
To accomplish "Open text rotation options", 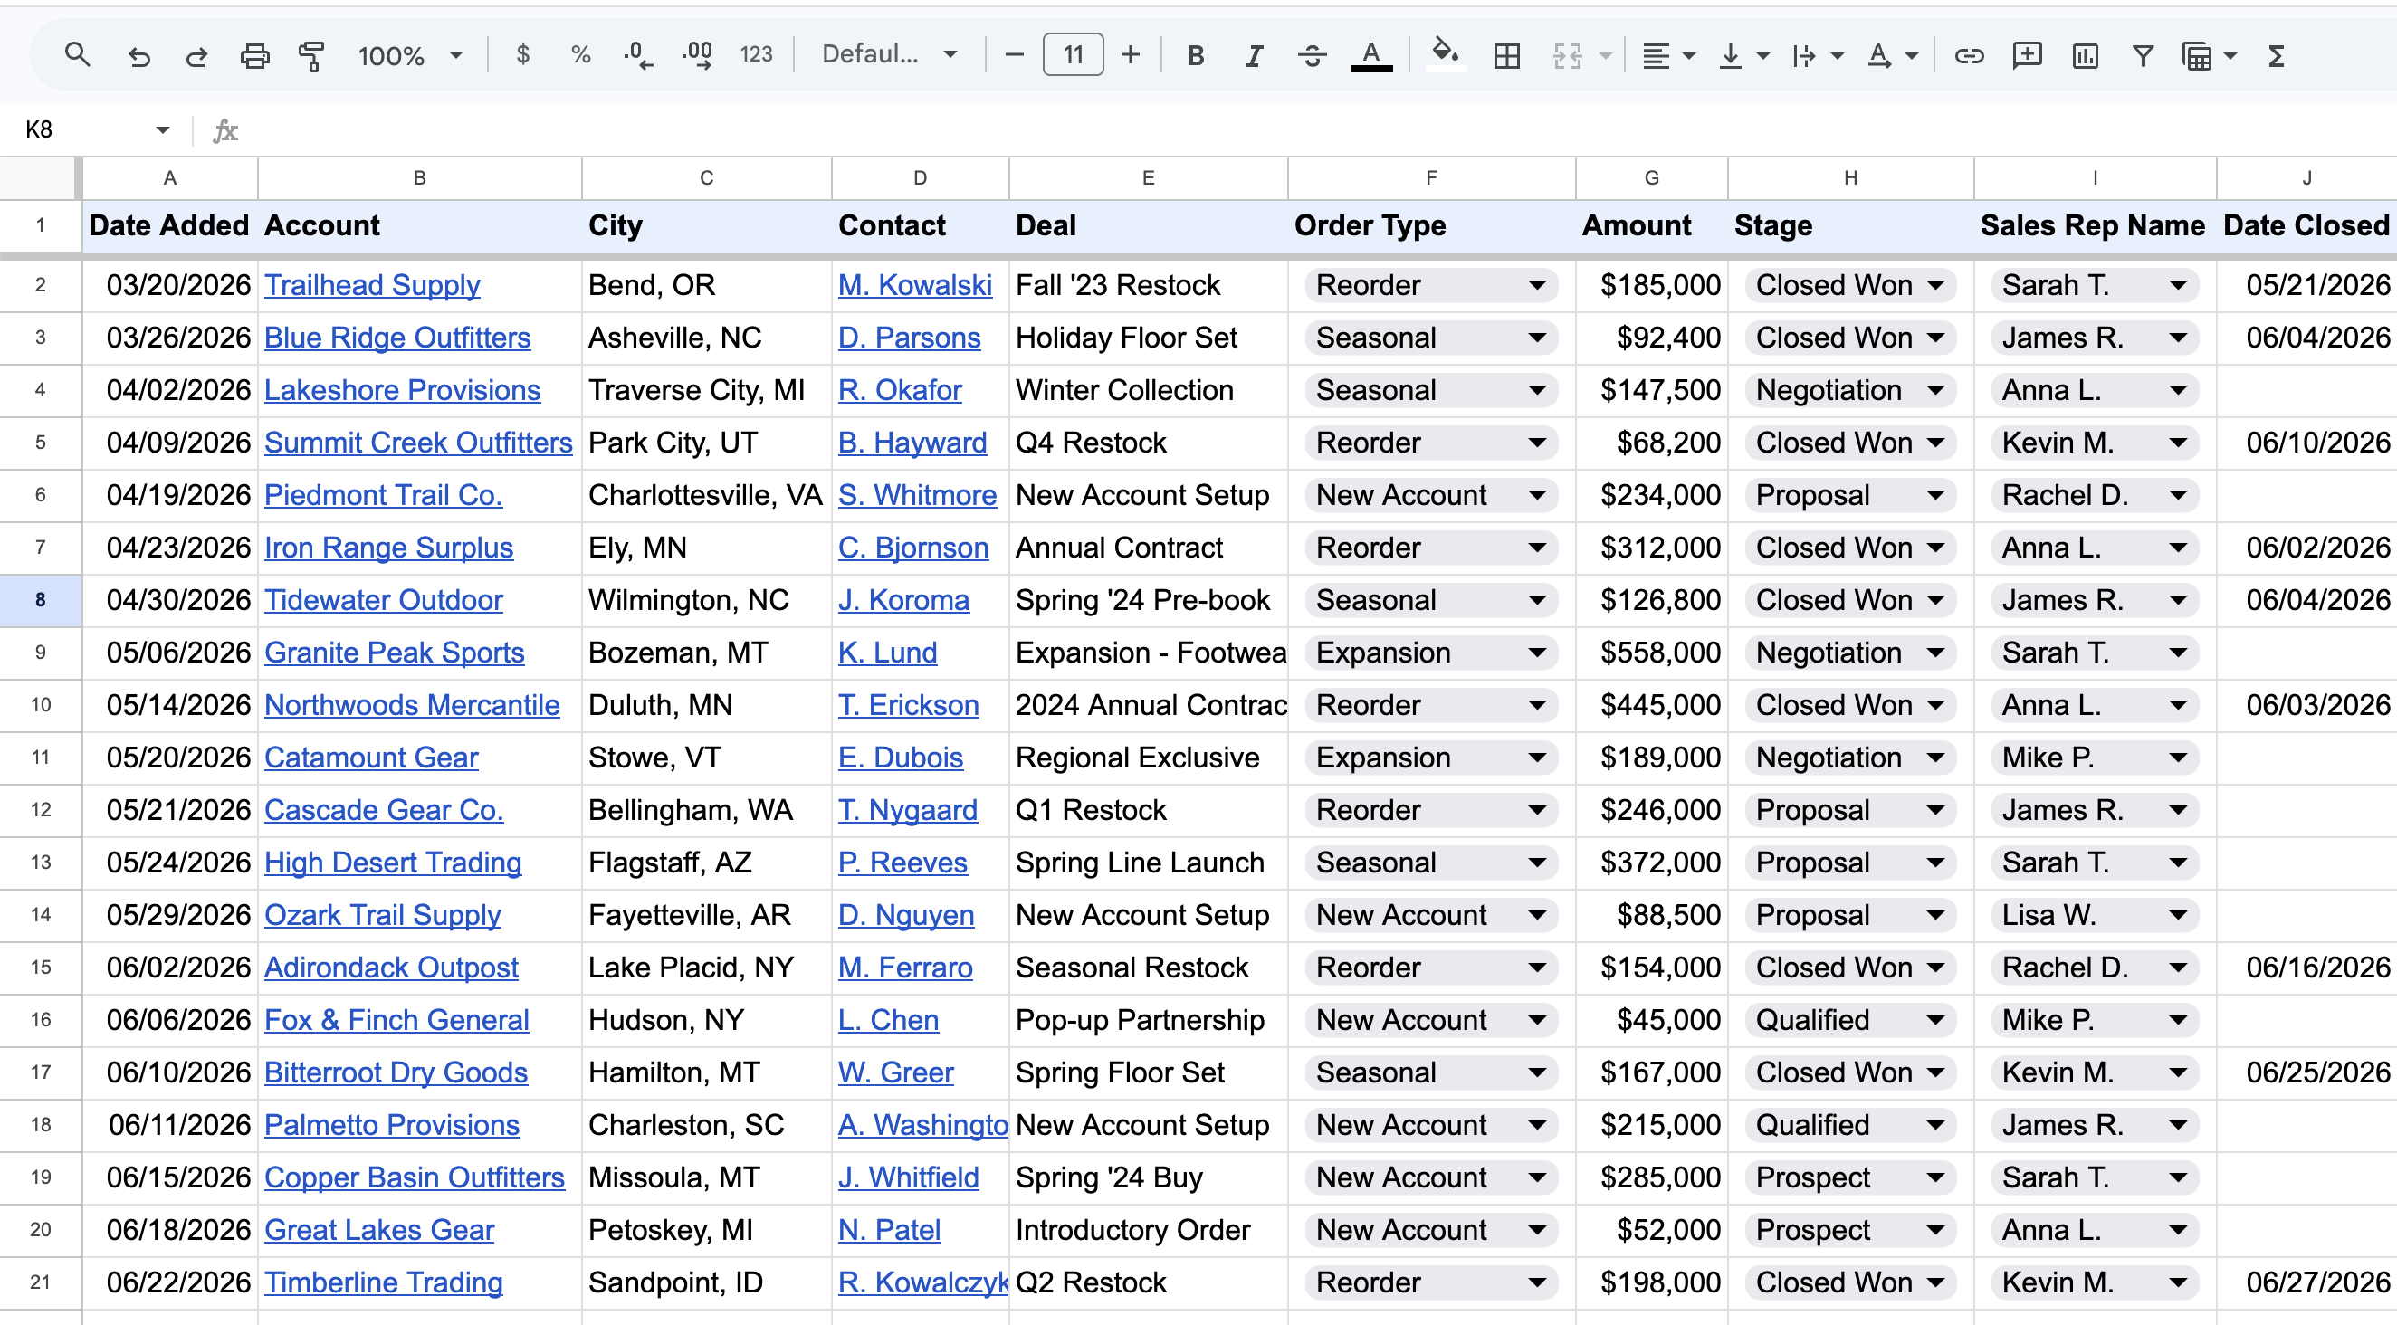I will 1891,56.
